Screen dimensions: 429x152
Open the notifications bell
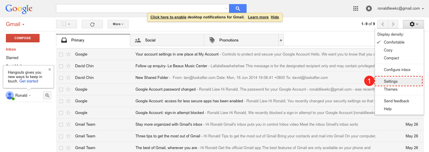(x=369, y=8)
